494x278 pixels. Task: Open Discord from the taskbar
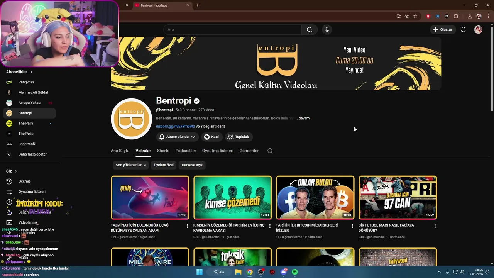coord(284,272)
